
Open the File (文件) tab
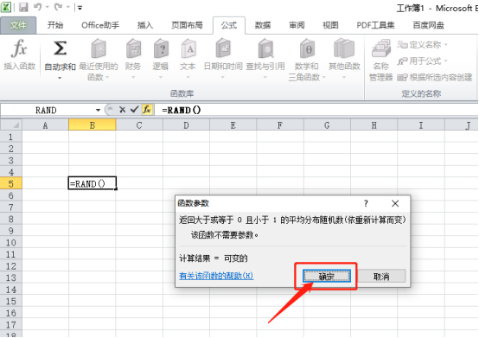18,25
